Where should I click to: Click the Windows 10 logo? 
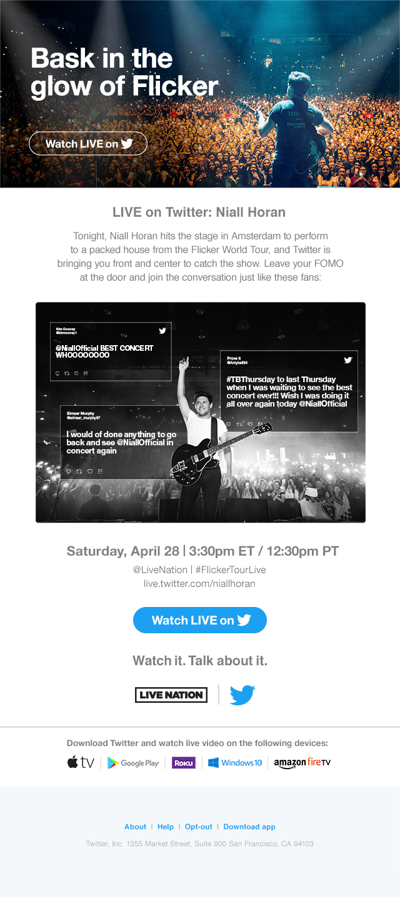(235, 763)
